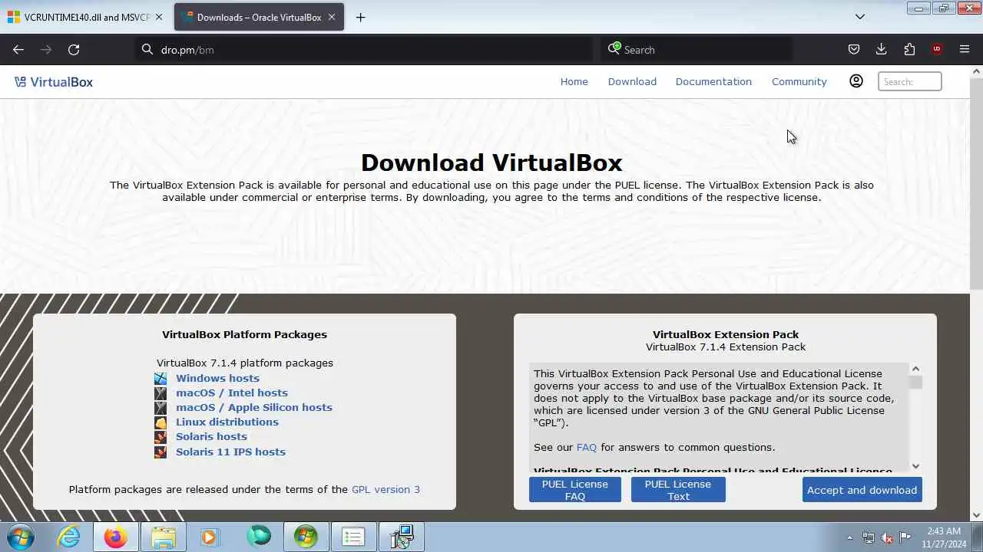The image size is (983, 552).
Task: Click the page scrollbar down arrow
Action: [976, 515]
